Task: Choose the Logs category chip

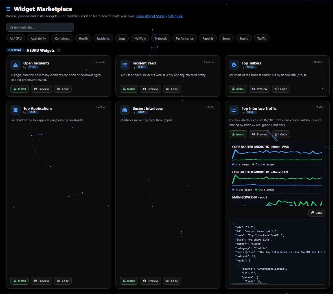Action: click(122, 38)
